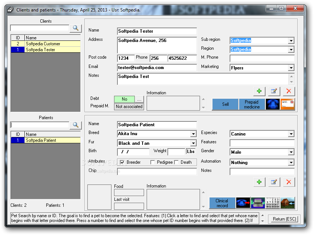Click the Features input field
314x235 pixels.
click(262, 143)
